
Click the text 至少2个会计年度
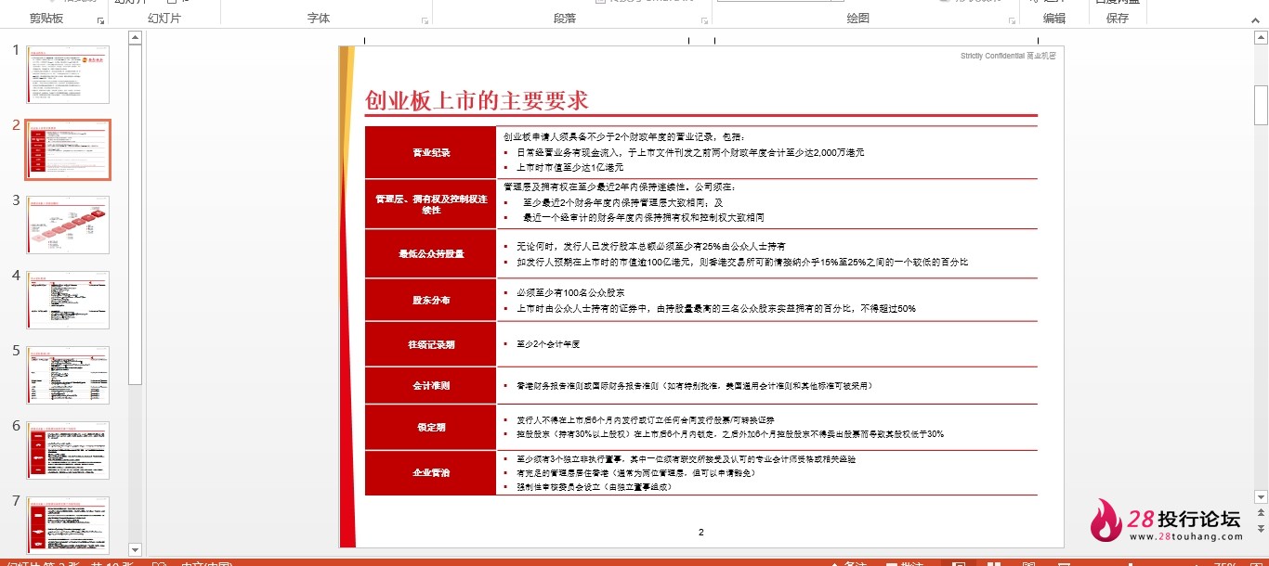[548, 344]
